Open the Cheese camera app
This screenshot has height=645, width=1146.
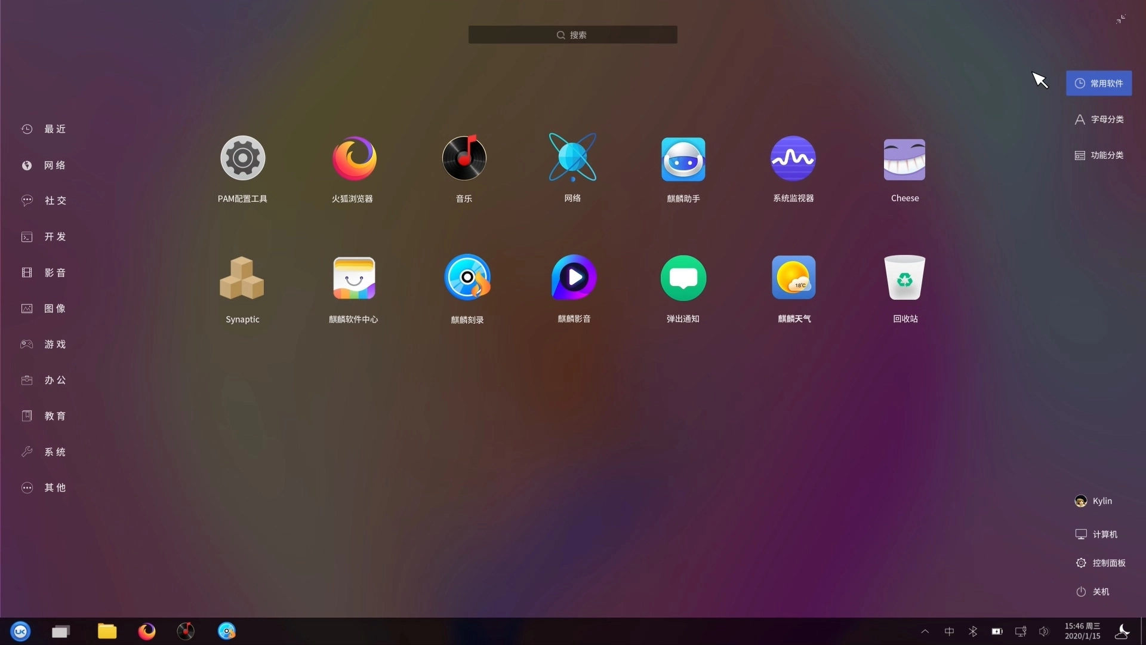pos(904,159)
